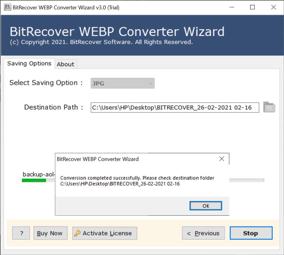Close the conversion completed dialog
This screenshot has height=255, width=284.
coord(222,159)
